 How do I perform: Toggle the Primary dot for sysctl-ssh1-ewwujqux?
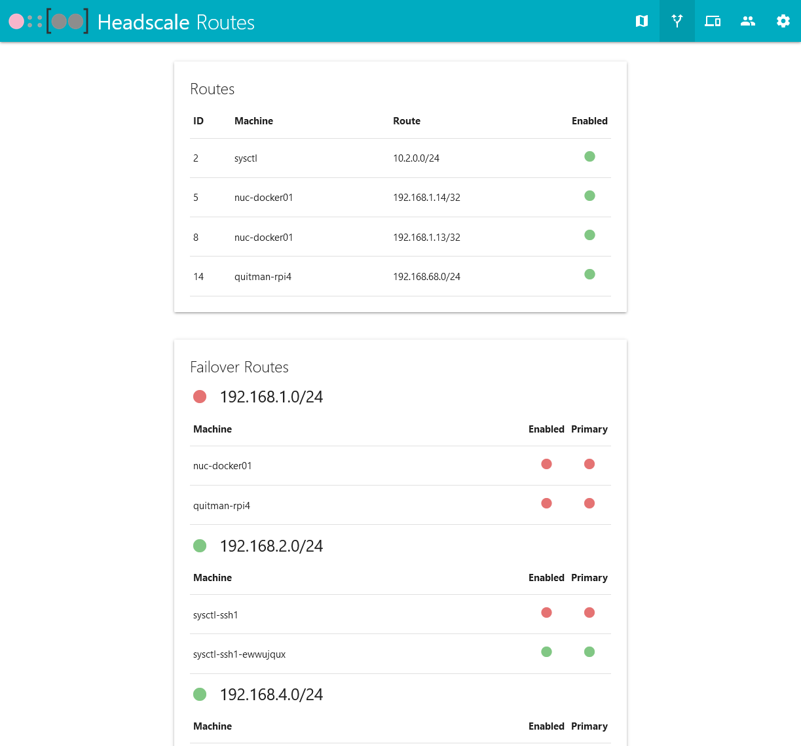(589, 652)
